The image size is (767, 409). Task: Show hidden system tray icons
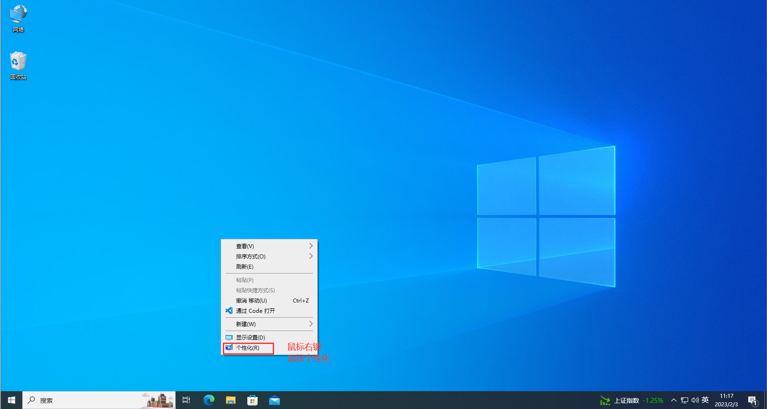673,400
